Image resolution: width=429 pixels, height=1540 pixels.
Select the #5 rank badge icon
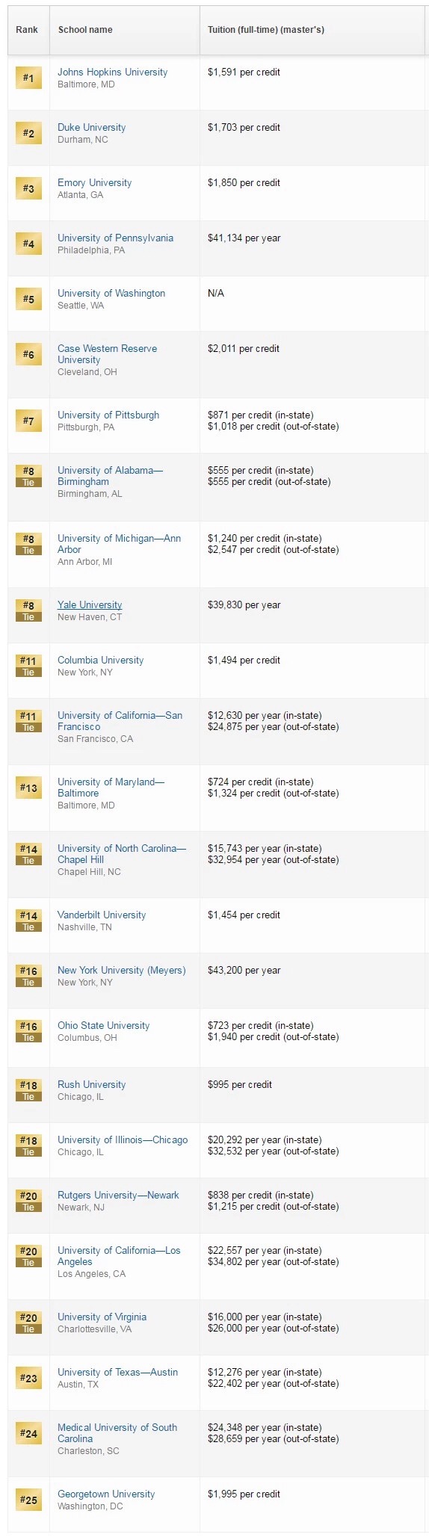tap(28, 299)
